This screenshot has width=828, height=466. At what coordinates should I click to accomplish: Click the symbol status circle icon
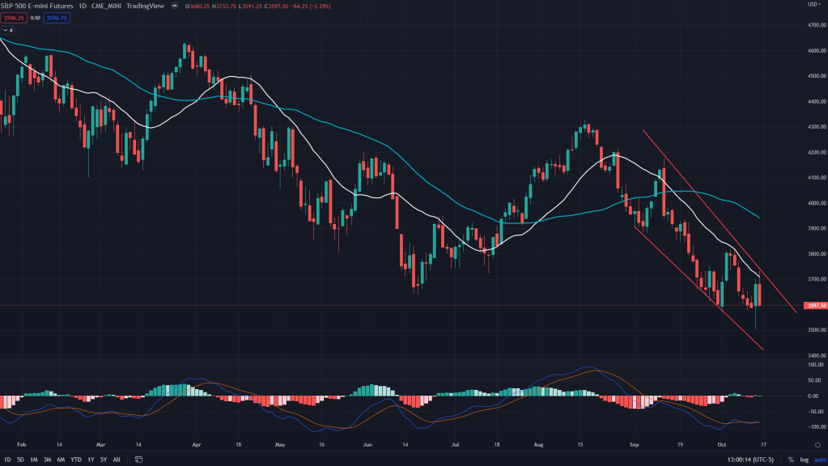(176, 6)
